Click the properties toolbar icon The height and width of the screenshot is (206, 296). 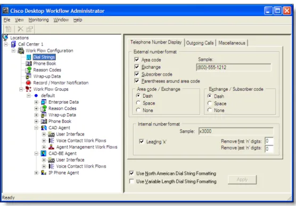pos(30,29)
